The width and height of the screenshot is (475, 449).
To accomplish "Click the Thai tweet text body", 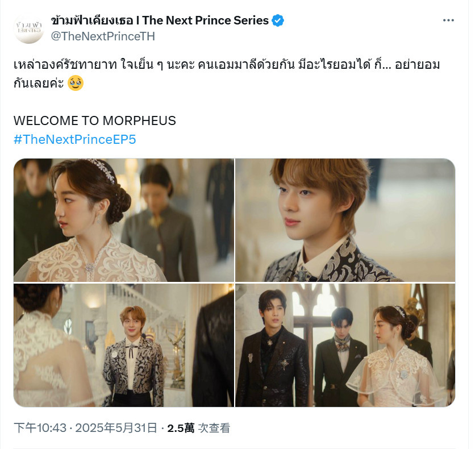I will coord(227,74).
